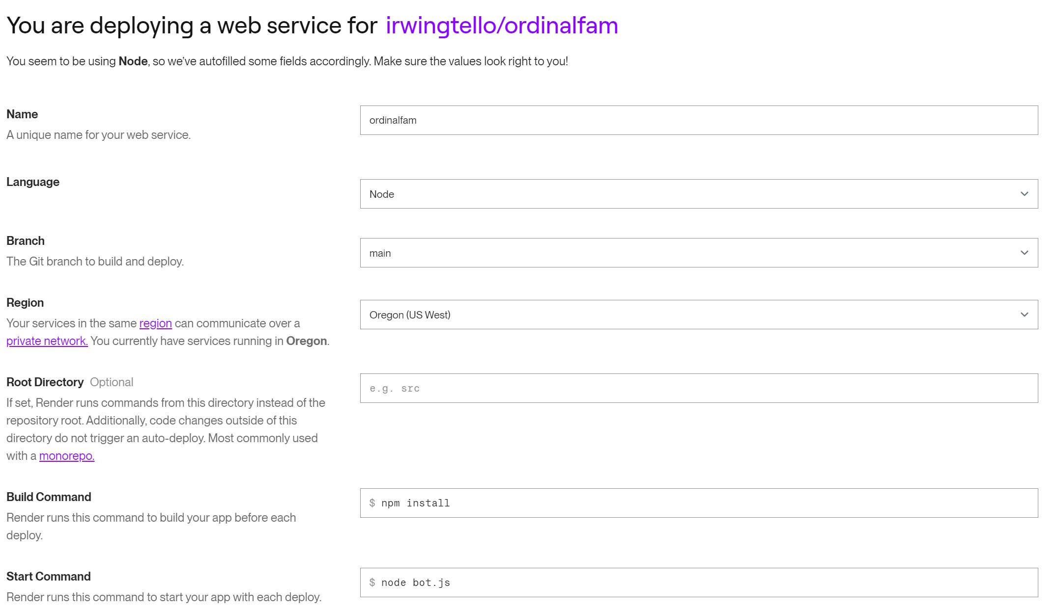The width and height of the screenshot is (1056, 609).
Task: Click the 'Language' field label
Action: tap(33, 182)
